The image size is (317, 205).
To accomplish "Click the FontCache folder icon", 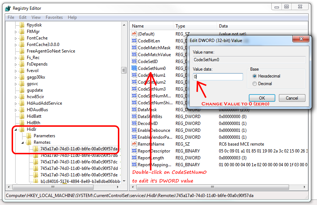I will [22, 38].
